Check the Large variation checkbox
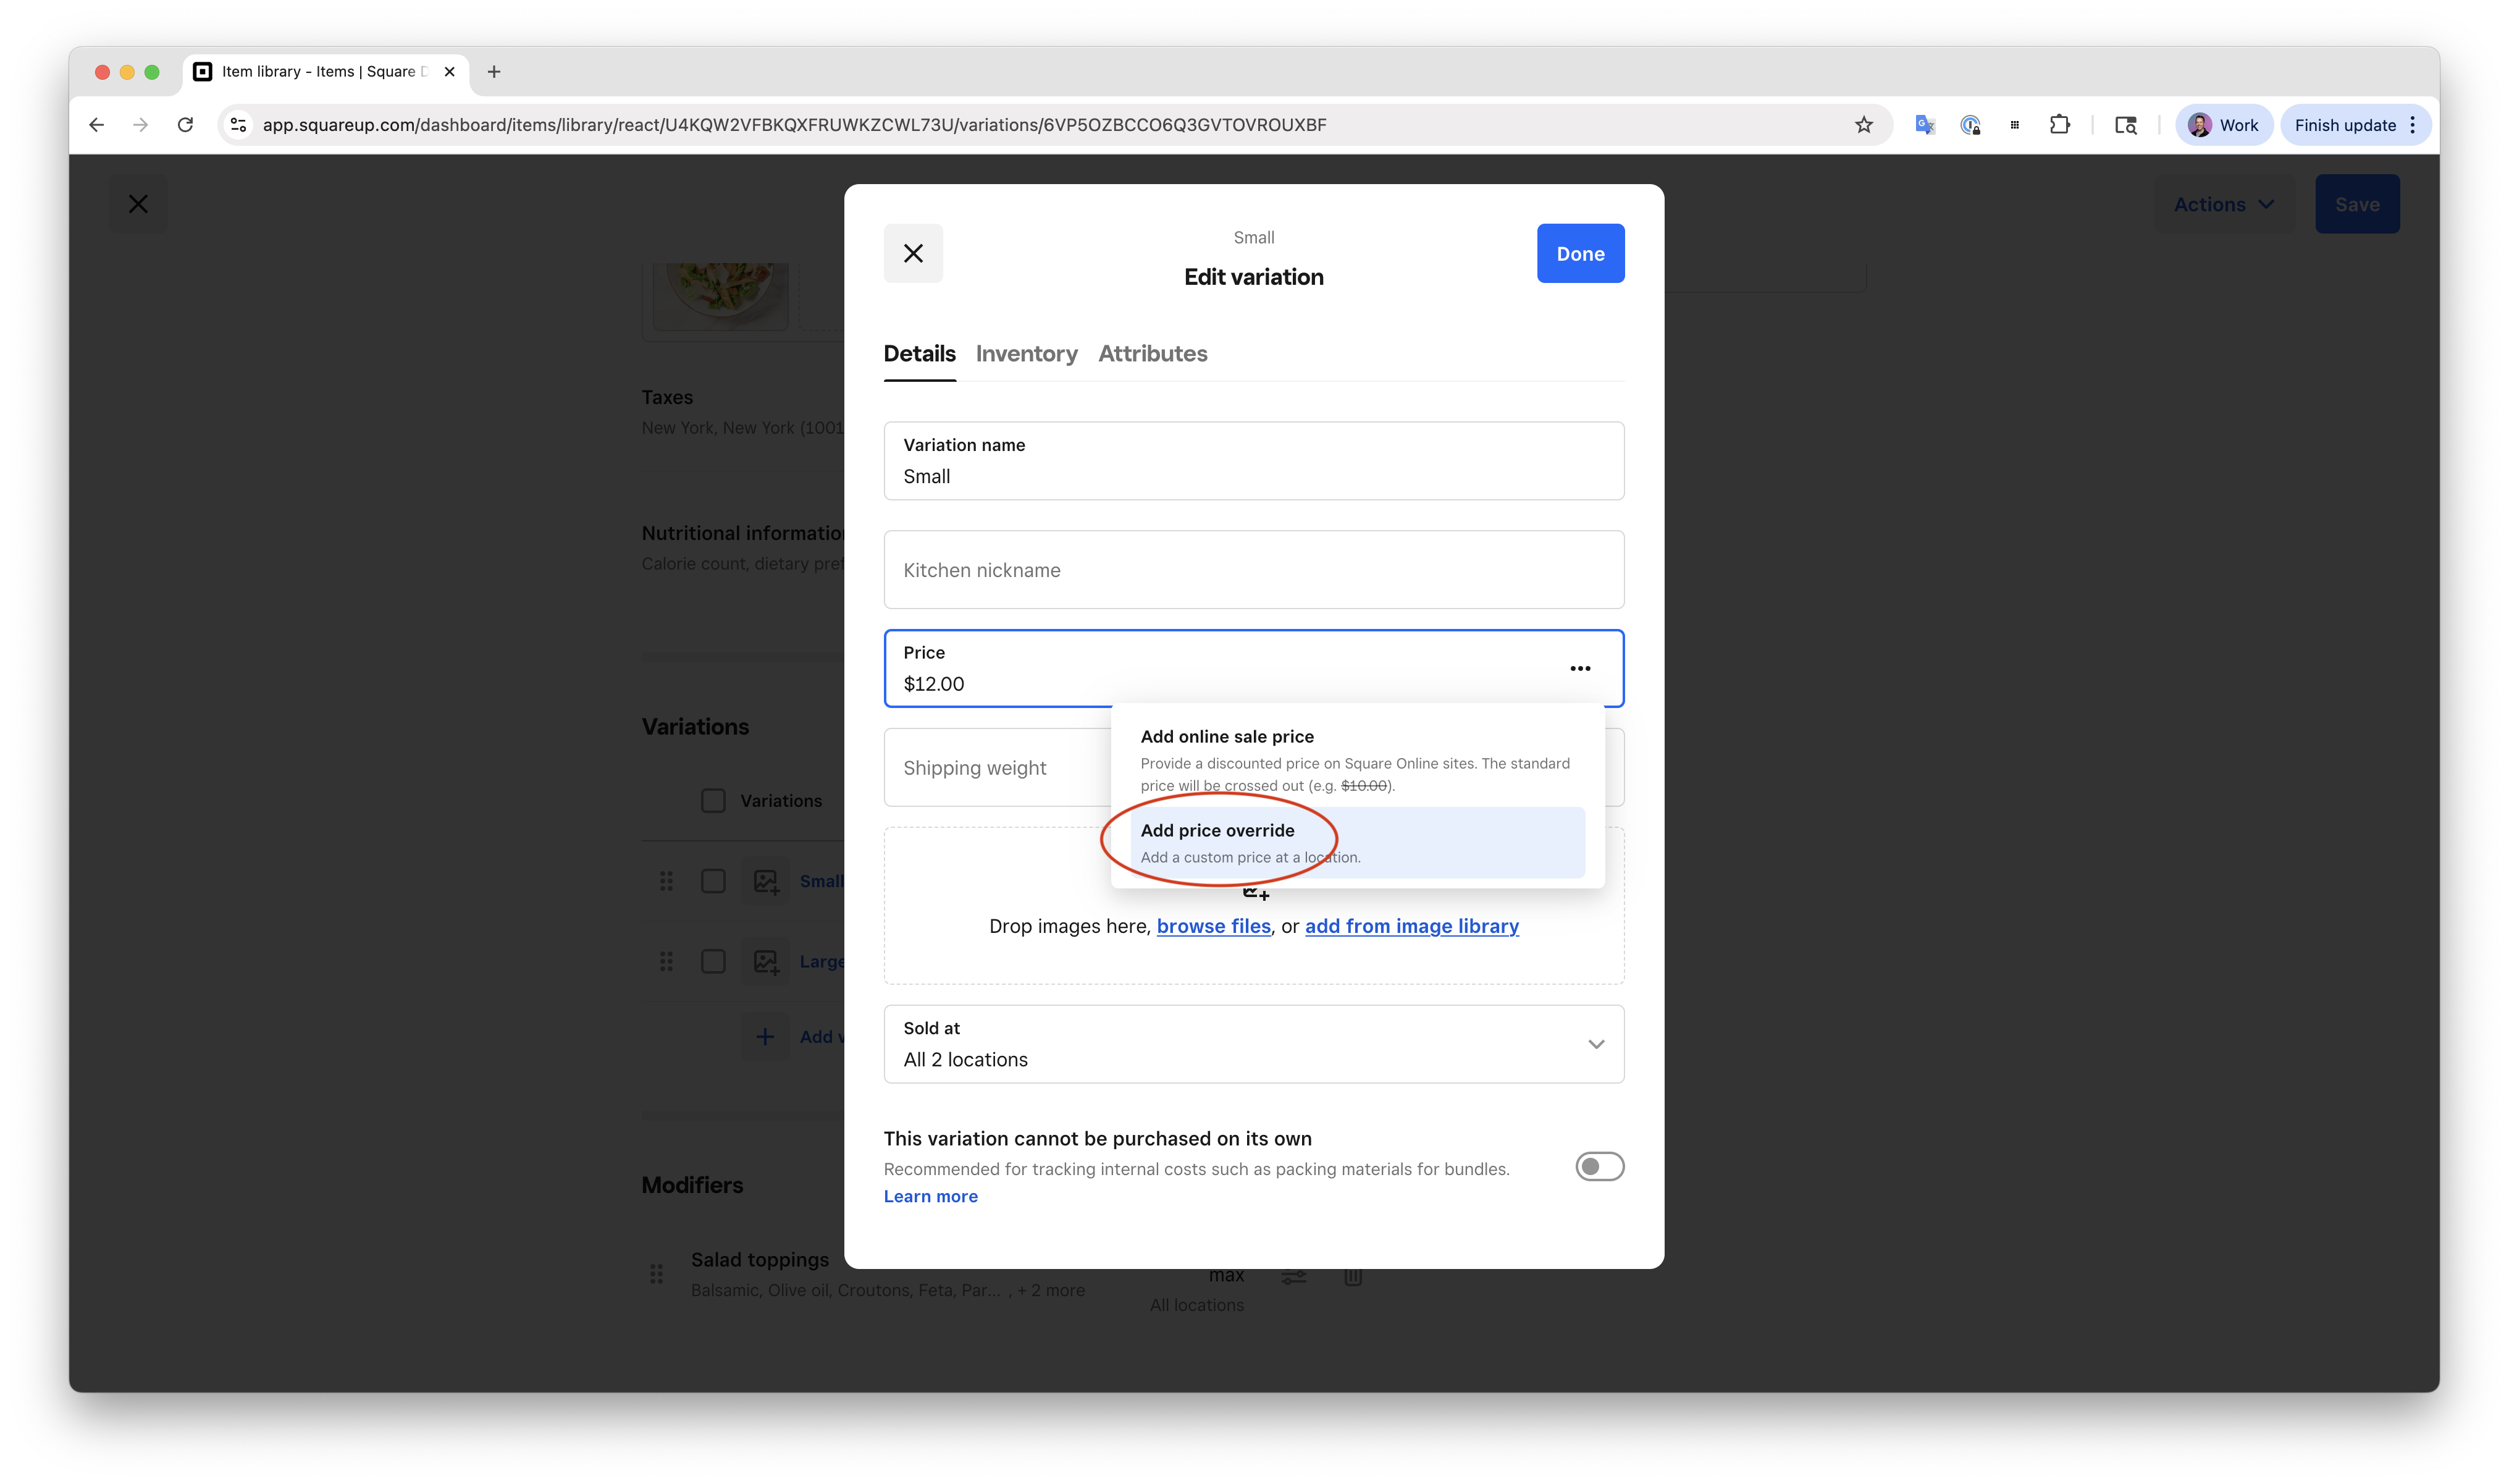 point(713,961)
